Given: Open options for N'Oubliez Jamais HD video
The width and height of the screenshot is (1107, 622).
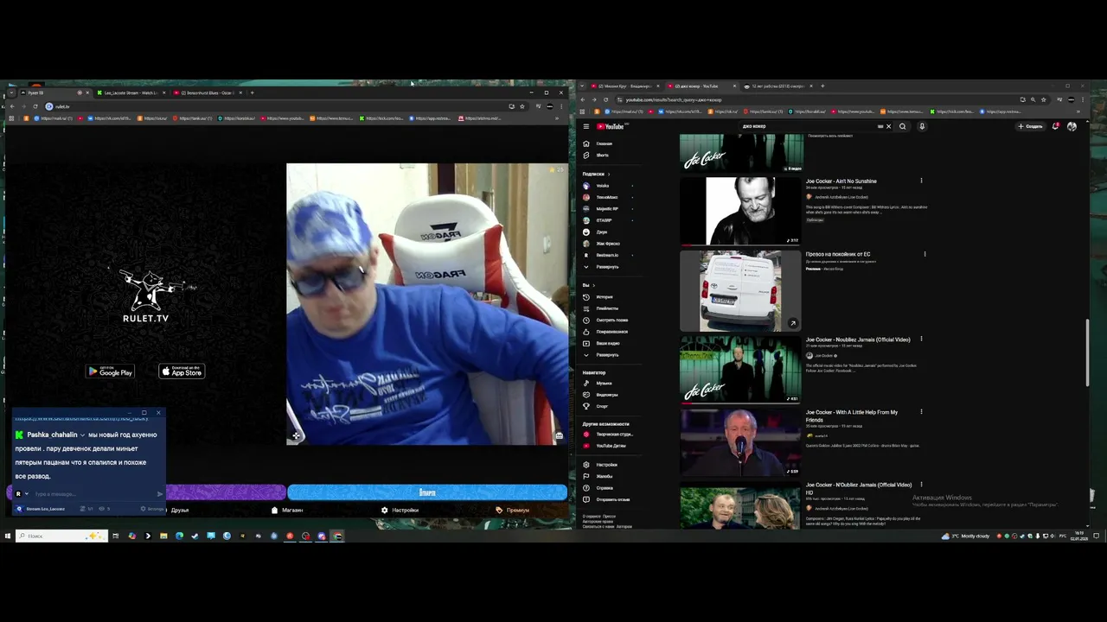Looking at the screenshot, I should pos(921,485).
